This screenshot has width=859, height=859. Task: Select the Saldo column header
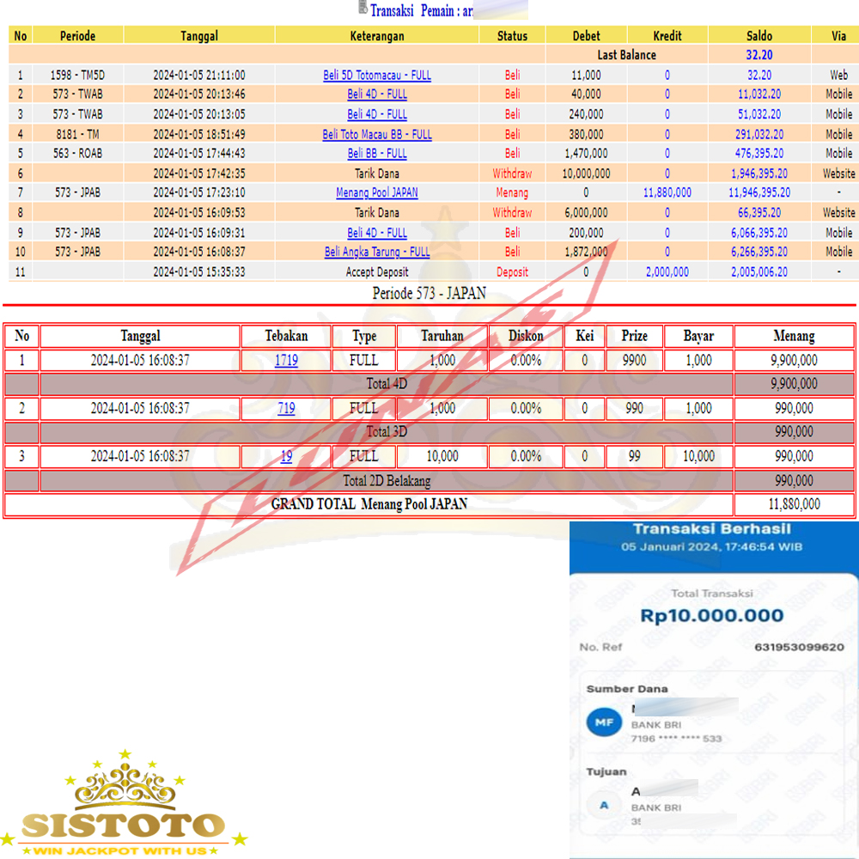pyautogui.click(x=759, y=35)
